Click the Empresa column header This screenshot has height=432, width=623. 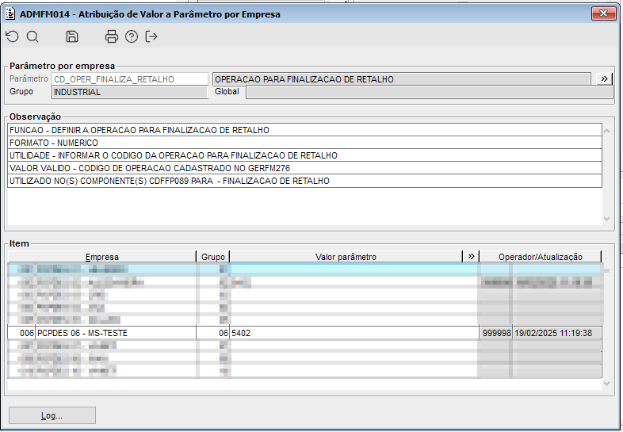[x=102, y=257]
